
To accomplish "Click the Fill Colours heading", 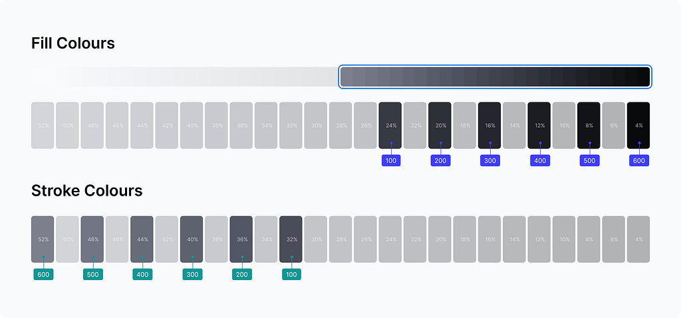I will 73,44.
